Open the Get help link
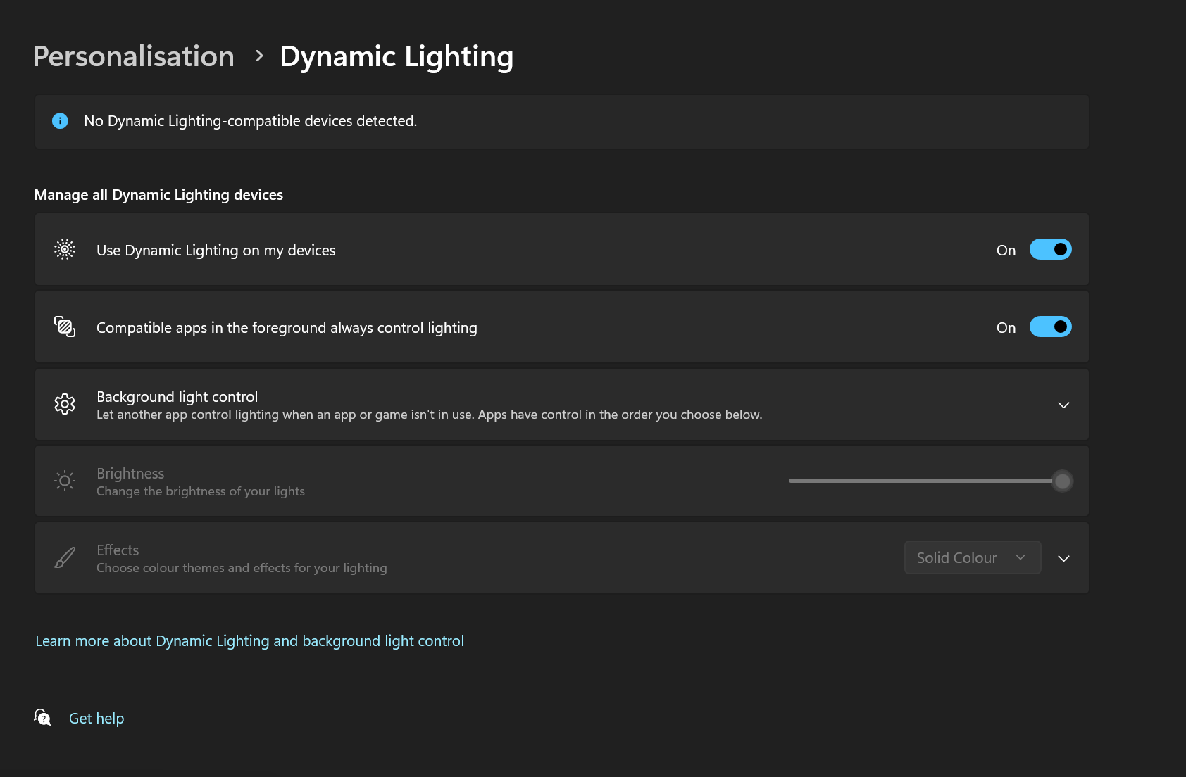1186x777 pixels. (x=96, y=719)
